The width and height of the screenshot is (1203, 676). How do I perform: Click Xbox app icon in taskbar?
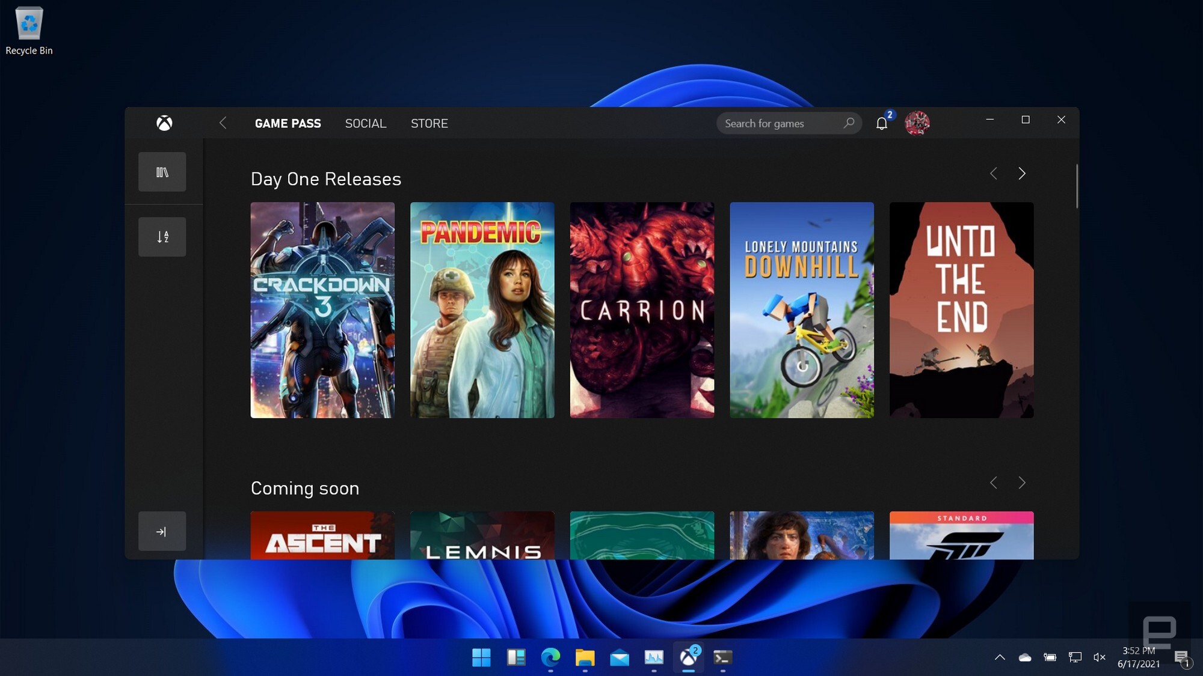[689, 657]
